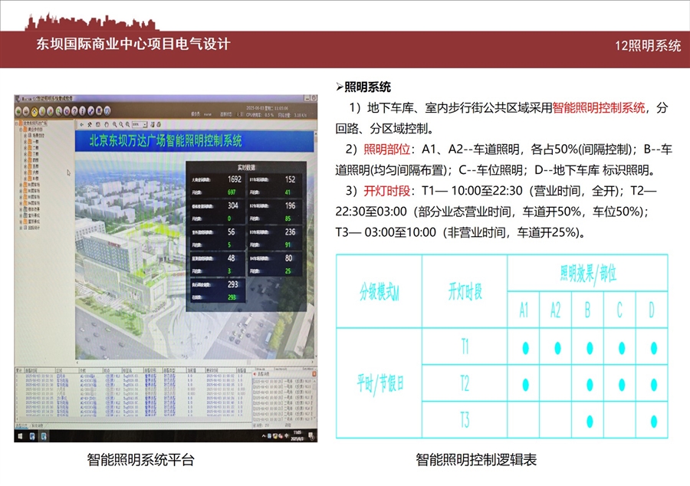Close the alarm message panel with red icon

tap(314, 374)
